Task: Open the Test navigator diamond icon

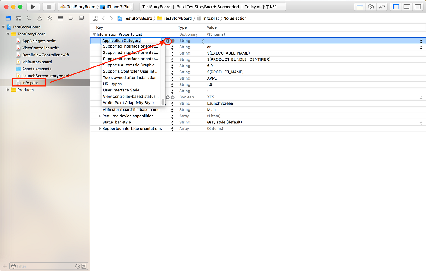Action: (x=50, y=18)
